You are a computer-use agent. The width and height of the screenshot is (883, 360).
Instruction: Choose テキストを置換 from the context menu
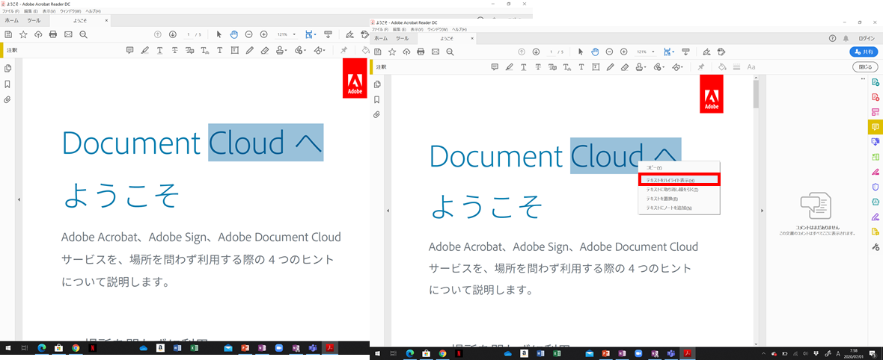pyautogui.click(x=679, y=199)
